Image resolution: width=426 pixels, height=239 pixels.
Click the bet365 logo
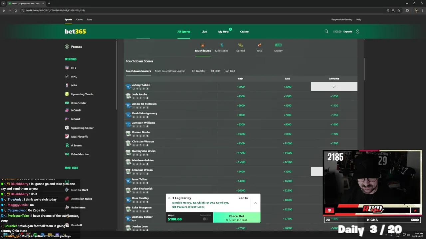(75, 32)
